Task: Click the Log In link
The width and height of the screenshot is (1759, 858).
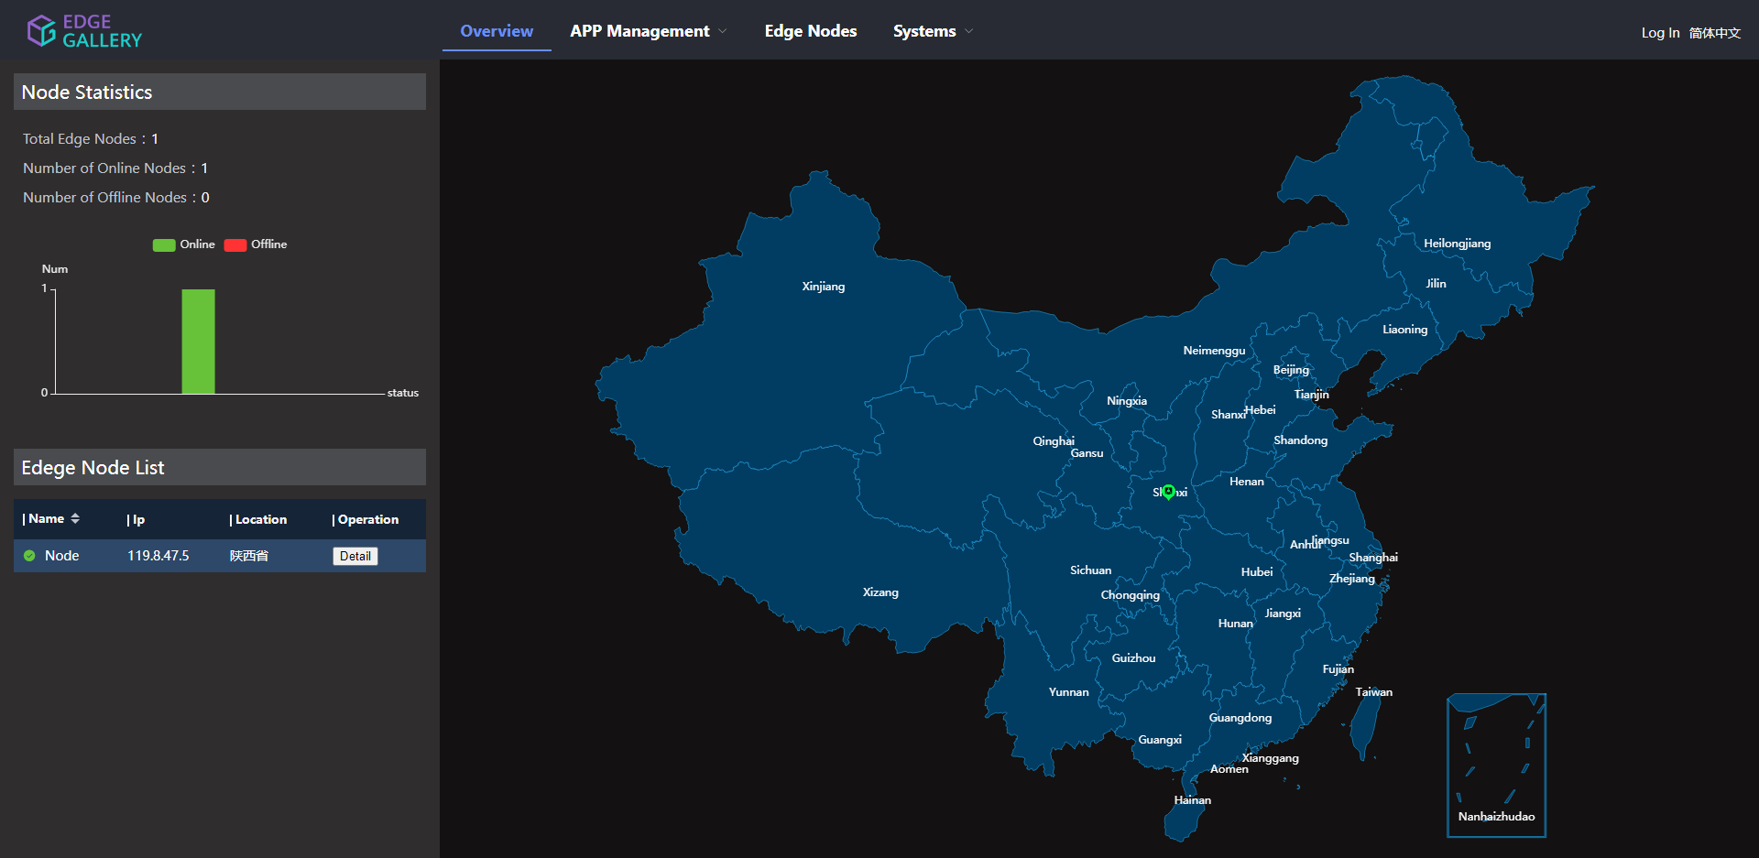Action: pyautogui.click(x=1660, y=33)
